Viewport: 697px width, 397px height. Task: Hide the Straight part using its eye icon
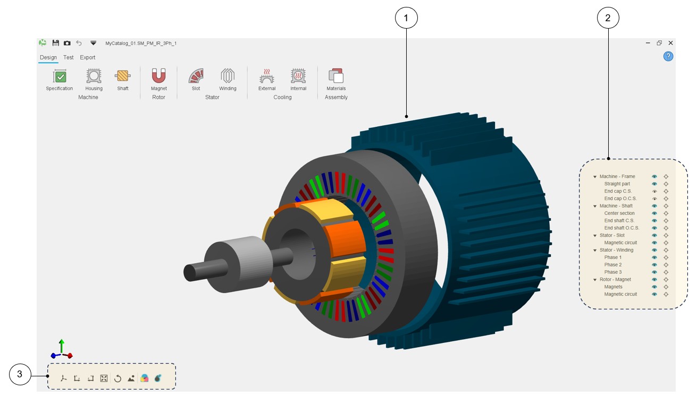655,184
